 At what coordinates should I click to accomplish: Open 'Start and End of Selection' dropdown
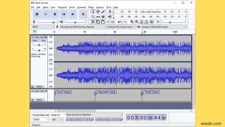click(x=94, y=115)
